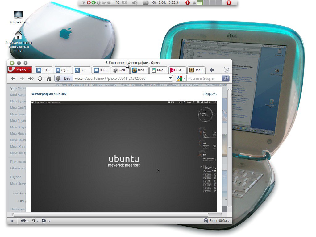Open the Google search engine selector dropdown

coord(181,78)
